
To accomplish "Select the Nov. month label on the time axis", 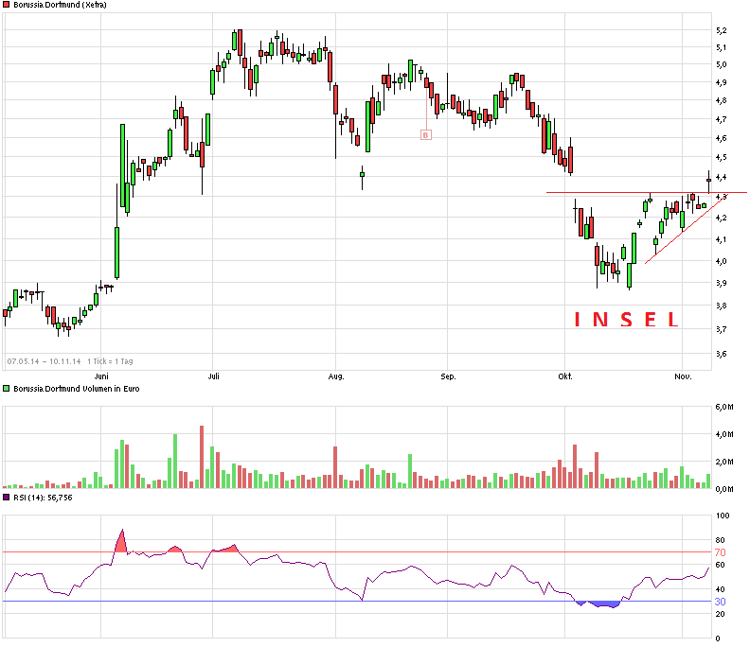I will (x=683, y=376).
